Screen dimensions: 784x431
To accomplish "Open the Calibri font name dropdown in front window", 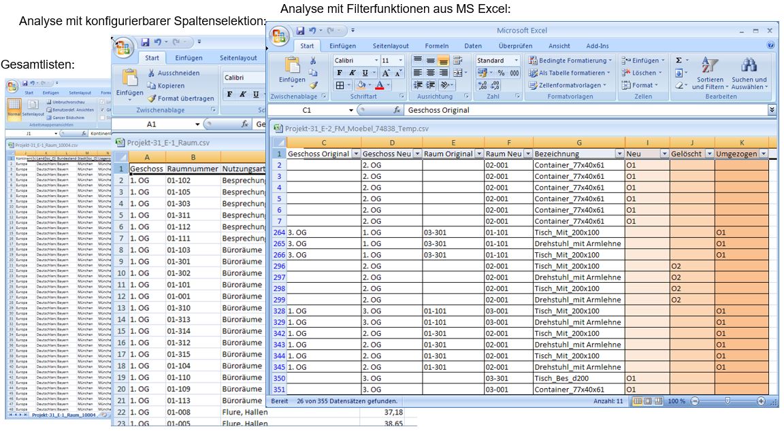I will click(x=376, y=61).
